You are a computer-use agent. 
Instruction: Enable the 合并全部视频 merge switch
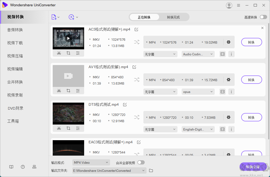click(141, 162)
